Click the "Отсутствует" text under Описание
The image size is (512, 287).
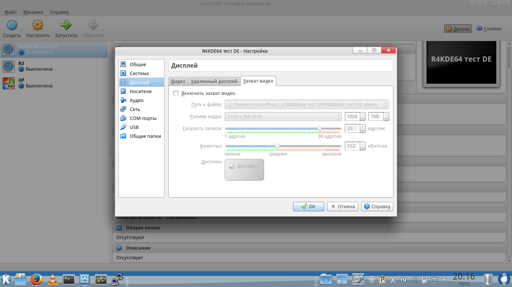tap(129, 258)
